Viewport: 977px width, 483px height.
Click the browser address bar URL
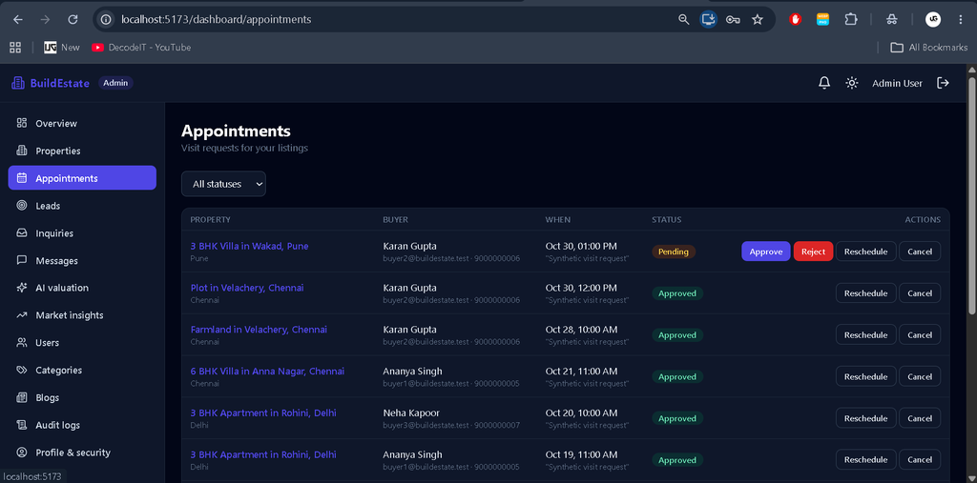(x=216, y=19)
